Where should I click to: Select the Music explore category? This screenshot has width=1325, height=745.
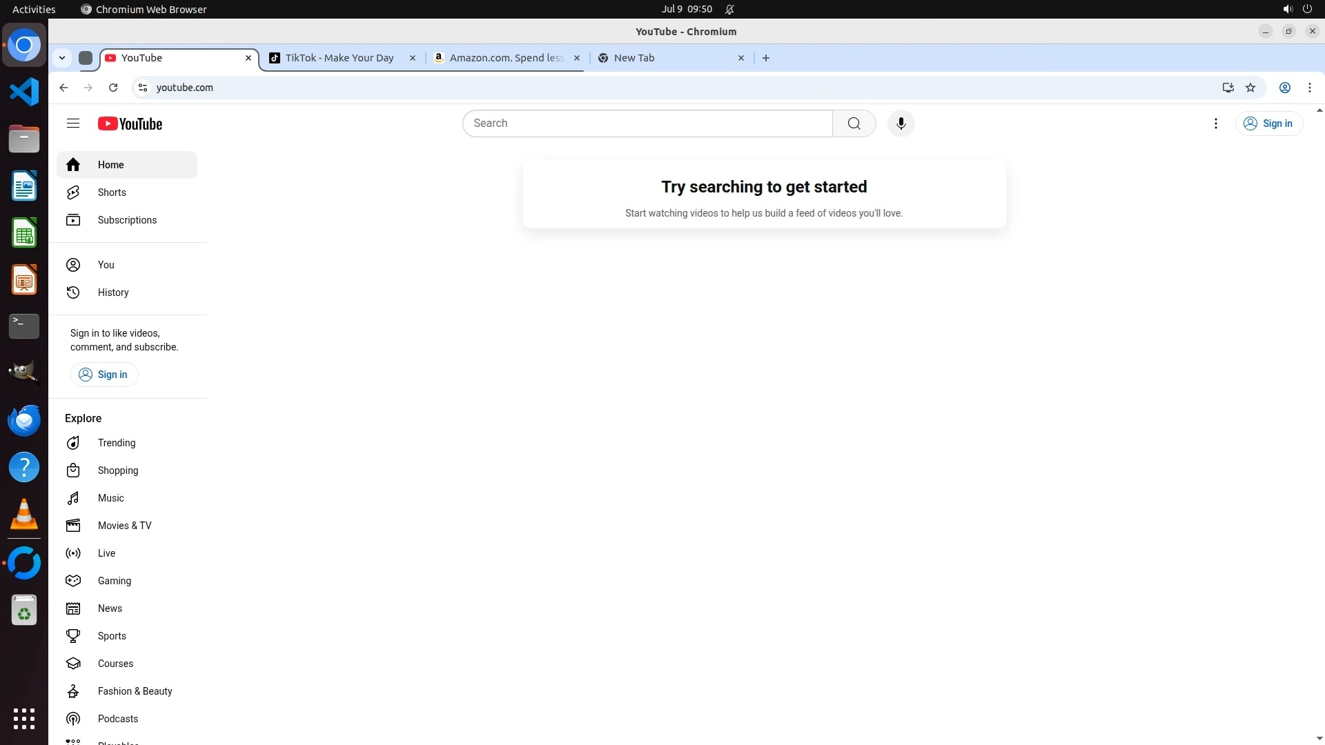coord(110,498)
